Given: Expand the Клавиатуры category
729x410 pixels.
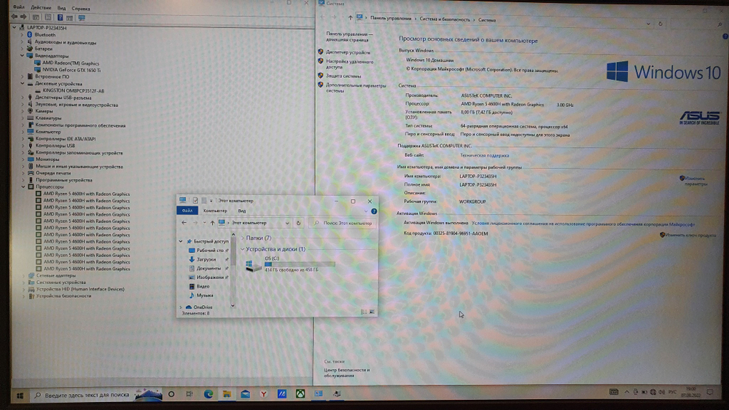Looking at the screenshot, I should click(x=23, y=118).
